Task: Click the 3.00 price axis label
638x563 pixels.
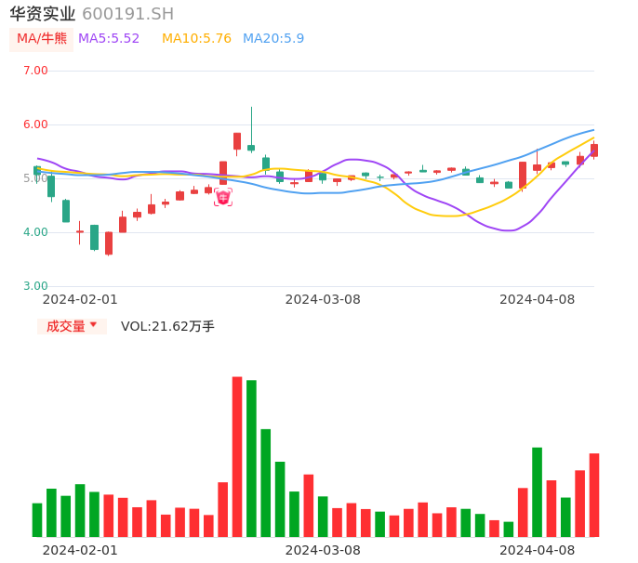Action: [x=35, y=286]
